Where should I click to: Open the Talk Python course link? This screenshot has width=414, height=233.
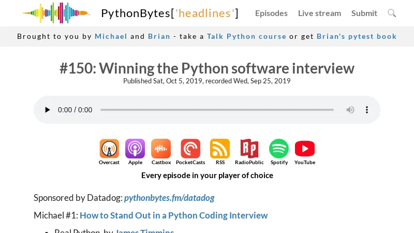click(x=246, y=36)
